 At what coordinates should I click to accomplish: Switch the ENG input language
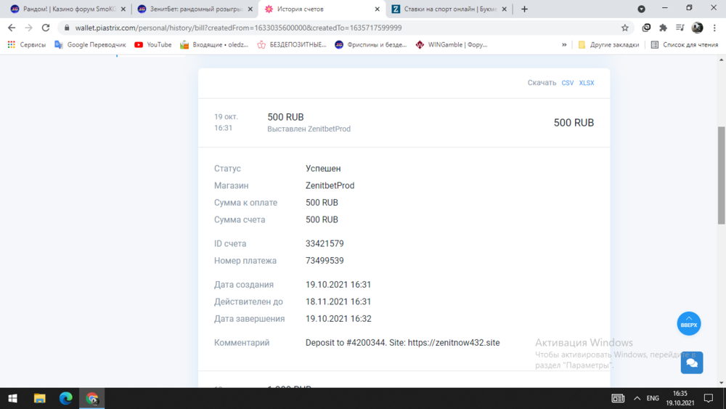653,398
